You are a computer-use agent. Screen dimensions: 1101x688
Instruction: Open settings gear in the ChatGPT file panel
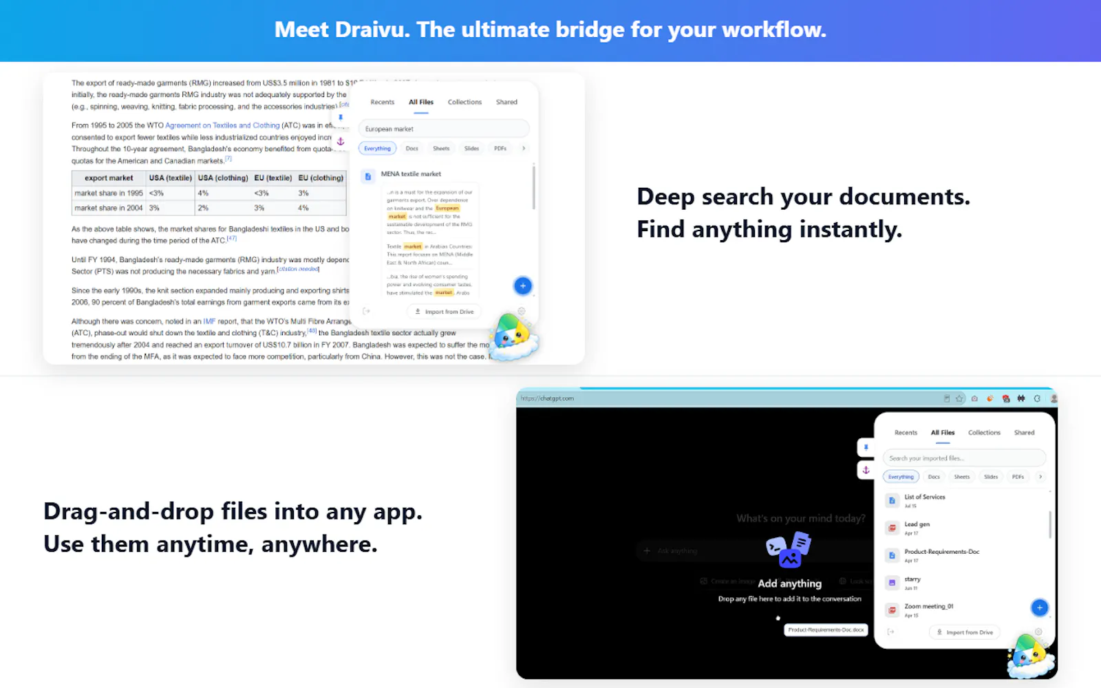pos(1038,632)
